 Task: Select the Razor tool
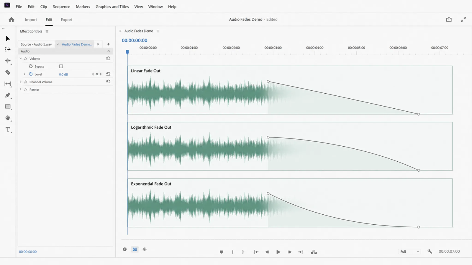click(x=8, y=72)
